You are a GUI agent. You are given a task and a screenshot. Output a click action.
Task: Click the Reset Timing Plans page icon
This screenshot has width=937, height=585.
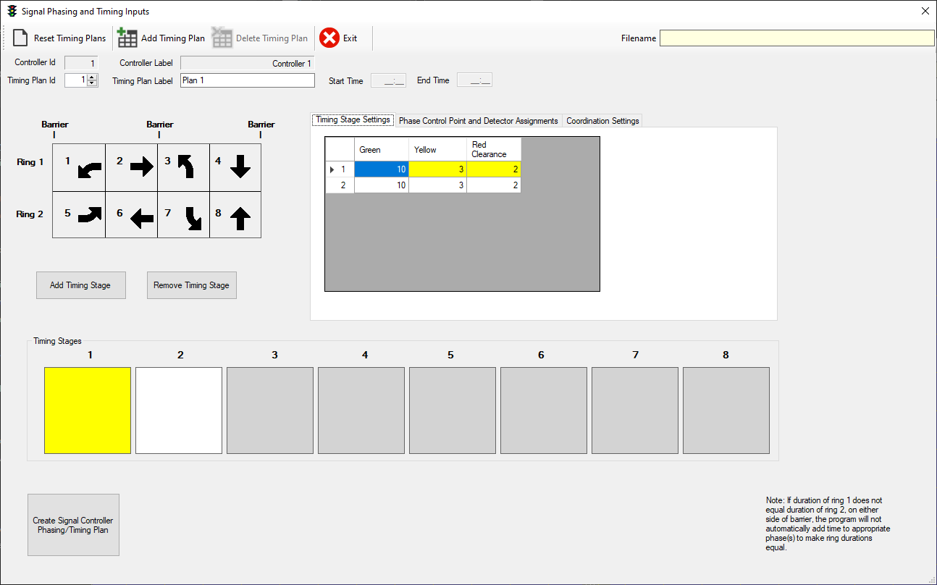(20, 38)
